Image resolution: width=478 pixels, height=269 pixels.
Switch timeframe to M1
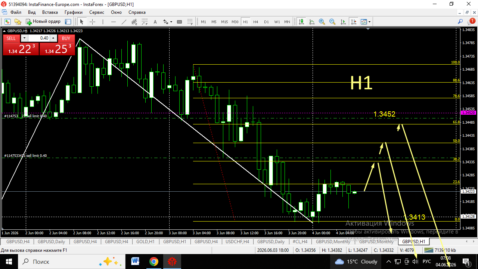click(x=204, y=22)
